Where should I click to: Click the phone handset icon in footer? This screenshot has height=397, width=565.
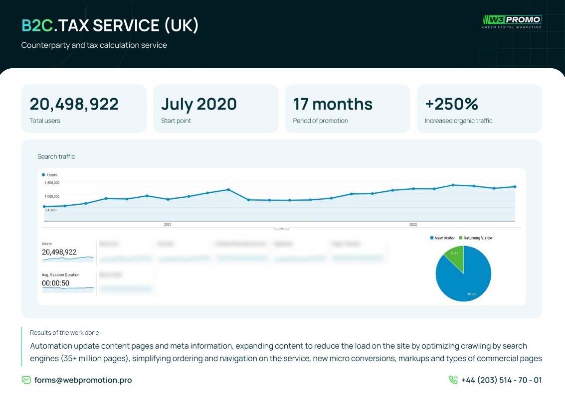pos(453,380)
